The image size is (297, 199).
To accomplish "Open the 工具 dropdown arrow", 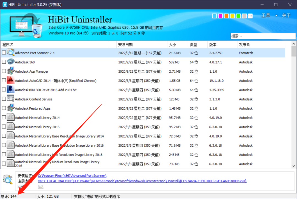I will tap(276, 15).
